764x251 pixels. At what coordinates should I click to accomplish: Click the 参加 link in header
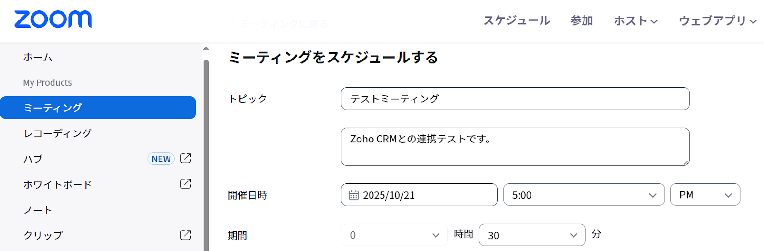click(581, 21)
